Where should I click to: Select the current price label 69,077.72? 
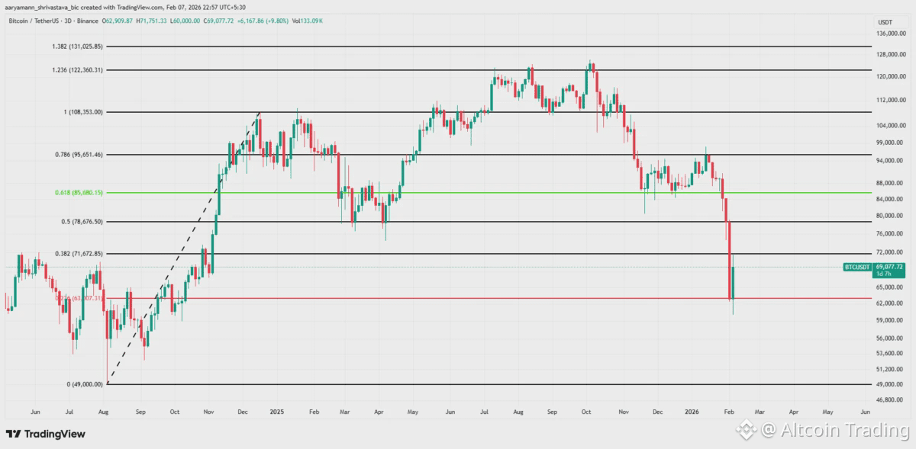[x=889, y=267]
